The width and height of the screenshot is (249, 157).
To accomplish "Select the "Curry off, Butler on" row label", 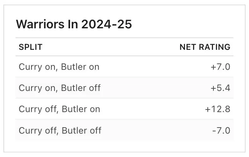I will (x=59, y=109).
